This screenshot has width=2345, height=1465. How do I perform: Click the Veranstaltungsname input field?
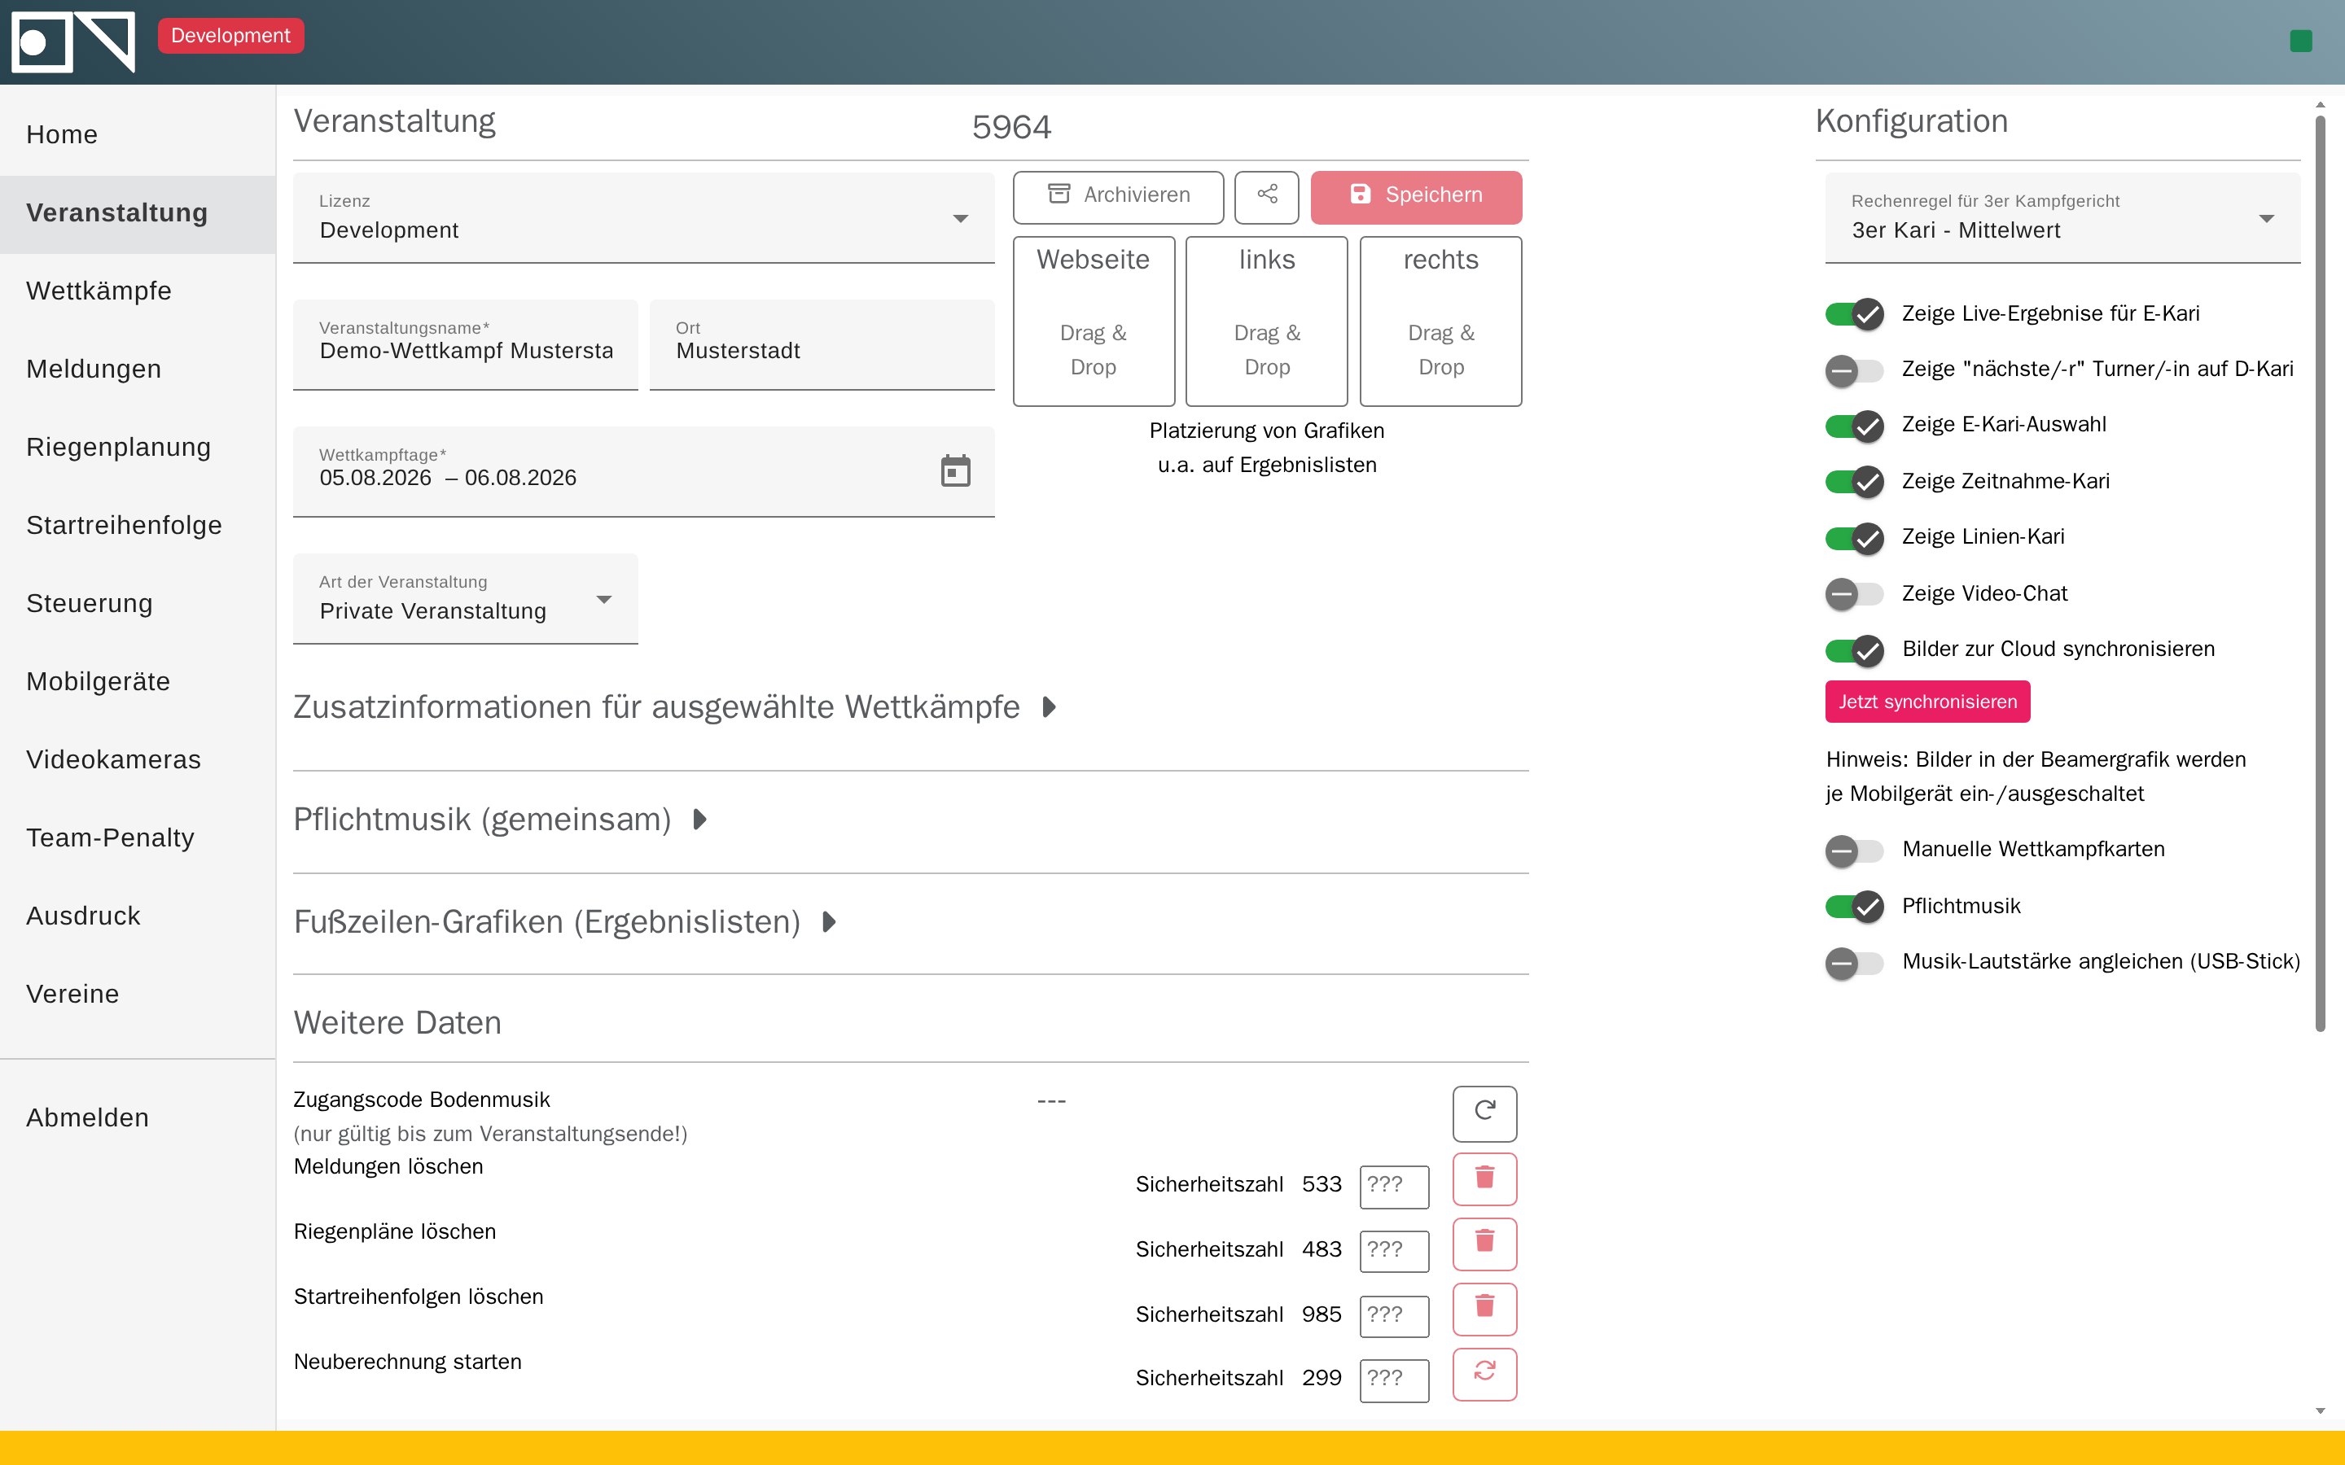465,345
